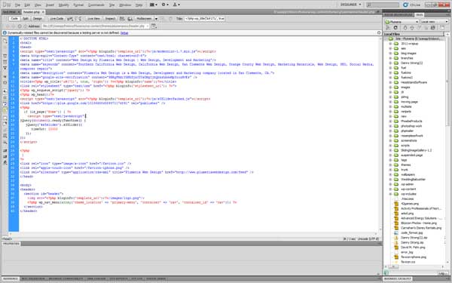Viewport: 452px width, 283px height.
Task: Click the Synchronize icon in the Files panel
Action: [x=432, y=28]
